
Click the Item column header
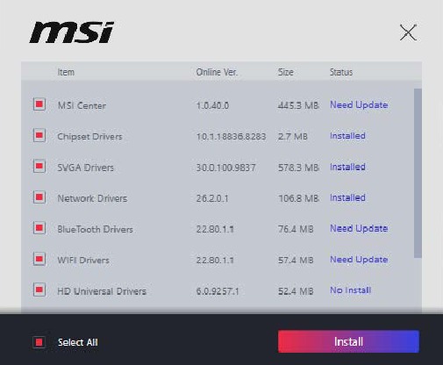pos(66,72)
